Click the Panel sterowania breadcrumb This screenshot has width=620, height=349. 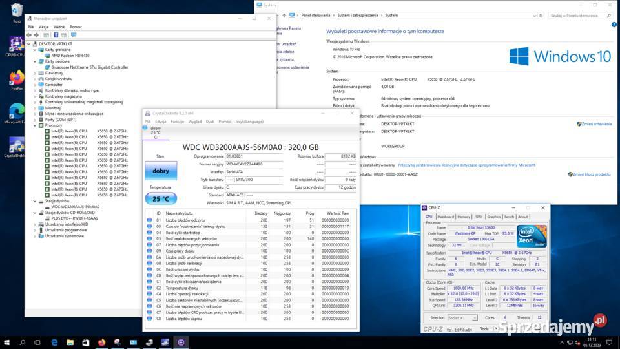316,16
